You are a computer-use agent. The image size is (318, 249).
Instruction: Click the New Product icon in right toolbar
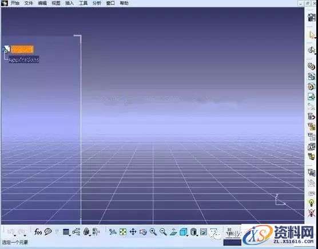(x=311, y=77)
